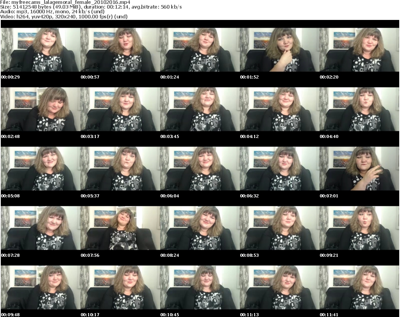Select the thumbnail frame at 00:03:17
The height and width of the screenshot is (317, 400).
click(120, 109)
